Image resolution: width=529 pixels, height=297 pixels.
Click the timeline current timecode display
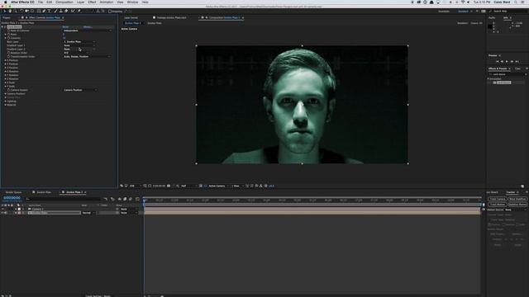coord(12,198)
